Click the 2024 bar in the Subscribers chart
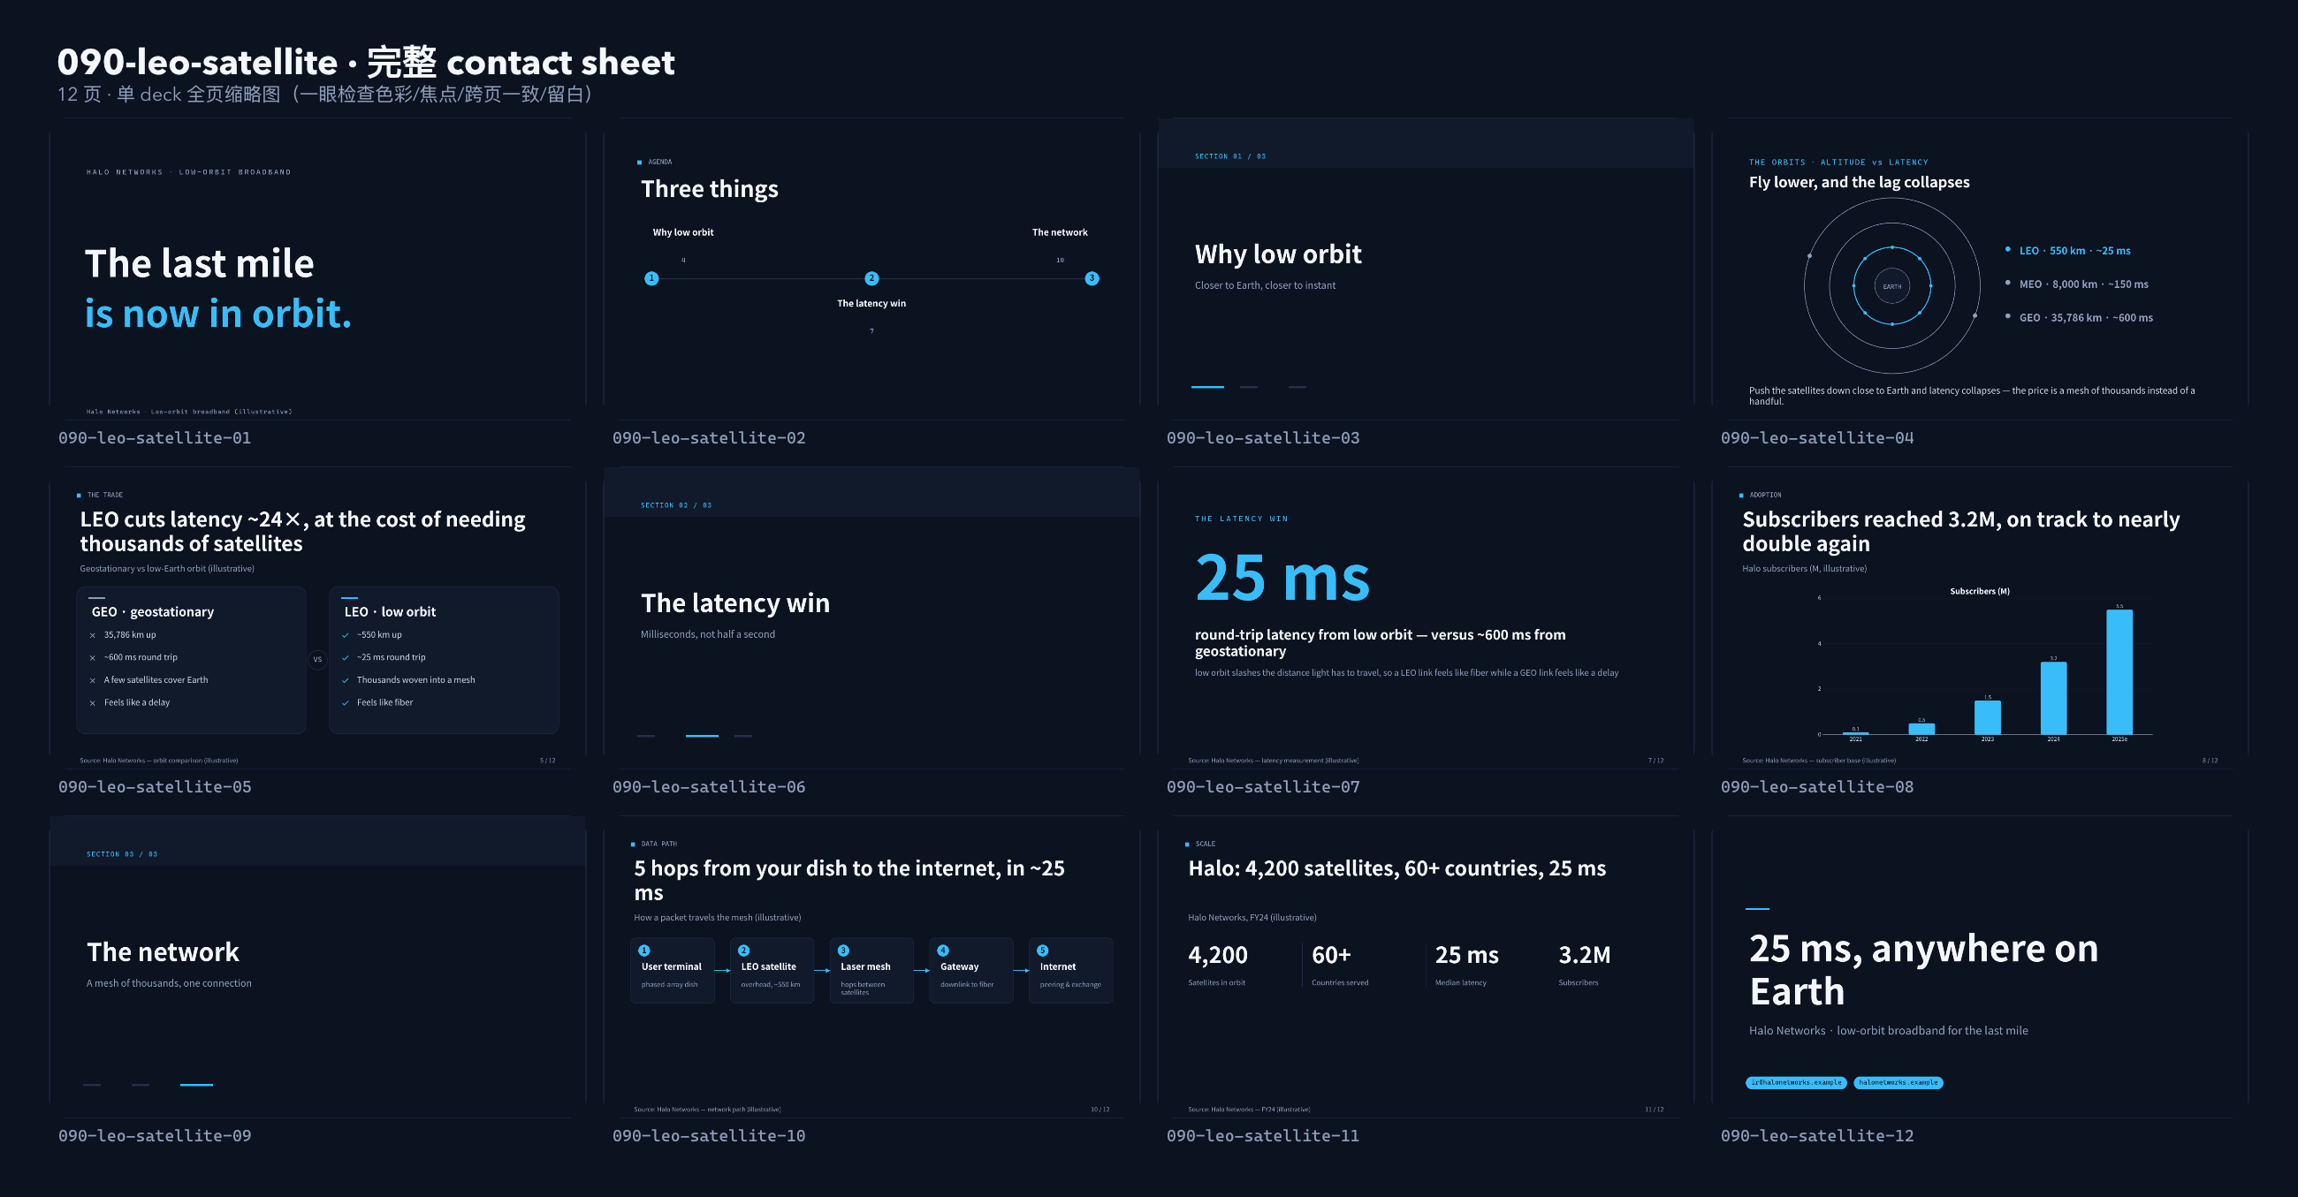The height and width of the screenshot is (1197, 2298). coord(2053,698)
